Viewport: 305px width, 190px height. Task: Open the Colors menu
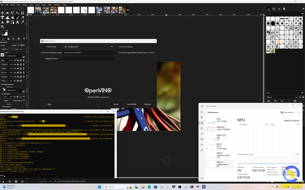pyautogui.click(x=37, y=5)
